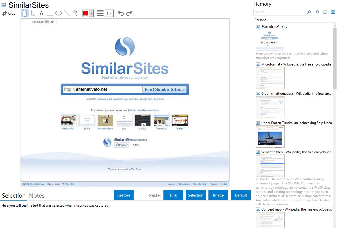The height and width of the screenshot is (228, 337).
Task: Open the SimilarSites snapshot thumbnail
Action: tap(269, 40)
